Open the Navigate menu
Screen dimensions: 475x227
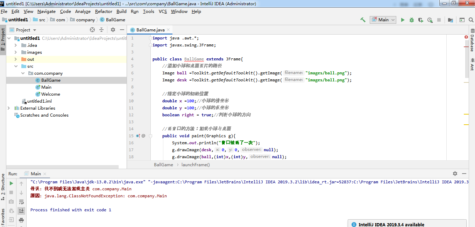(x=47, y=12)
